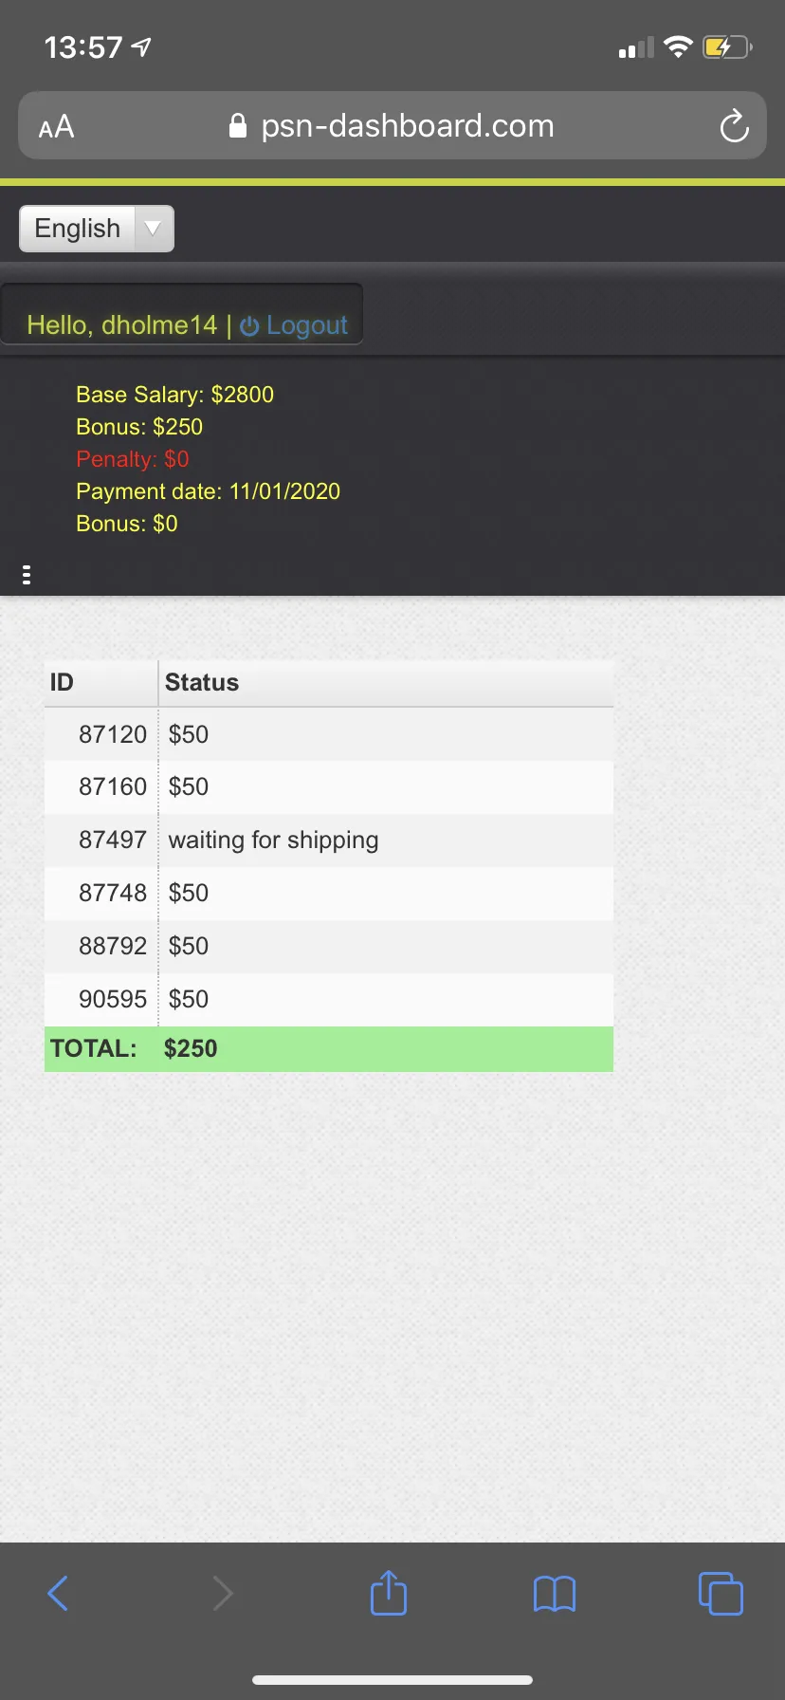This screenshot has width=785, height=1700.
Task: Tap the waiting for shipping status
Action: tap(274, 841)
